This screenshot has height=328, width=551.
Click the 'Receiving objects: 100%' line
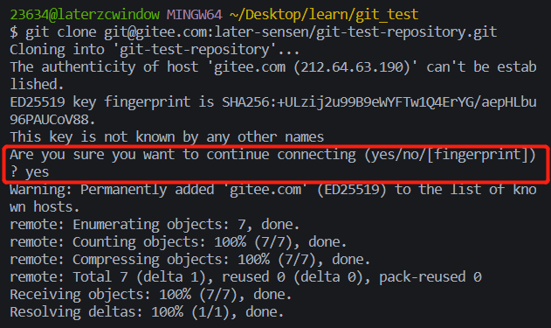click(x=151, y=295)
